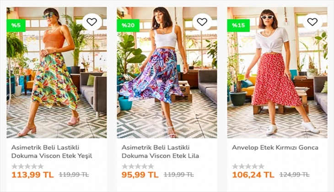Screen dimensions: 334x192
Task: Open the Anvelop Etek Kırmızı Gonca title
Action: click(x=275, y=148)
